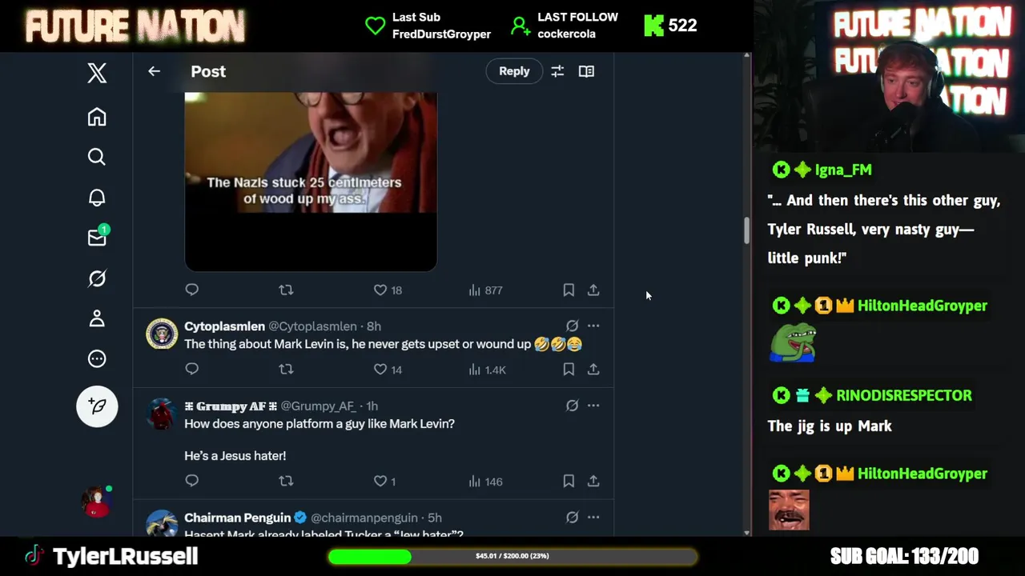Open Explore search in the sidebar
Screen dimensions: 1025x576
[97, 157]
